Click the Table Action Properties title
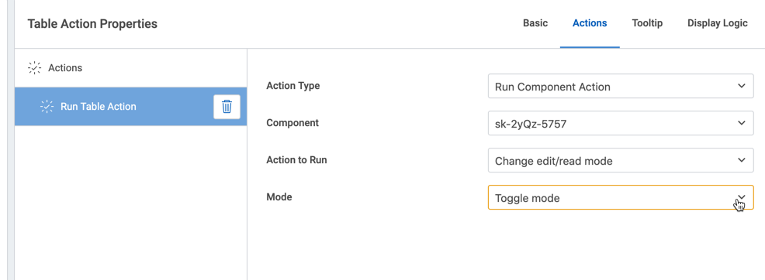 (x=92, y=23)
